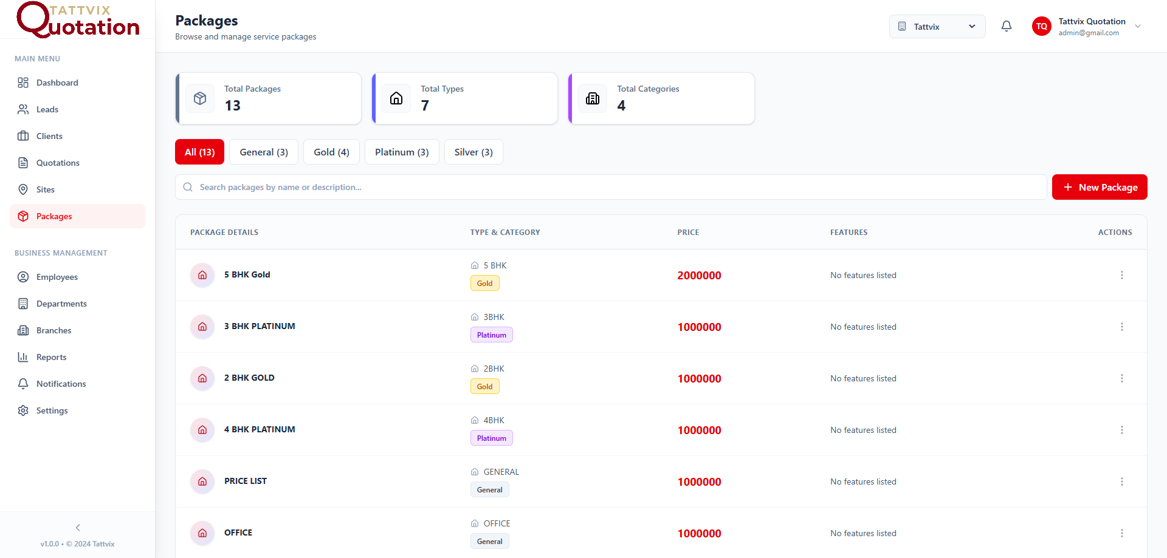Open the Clients page link
Image resolution: width=1167 pixels, height=558 pixels.
[x=50, y=136]
